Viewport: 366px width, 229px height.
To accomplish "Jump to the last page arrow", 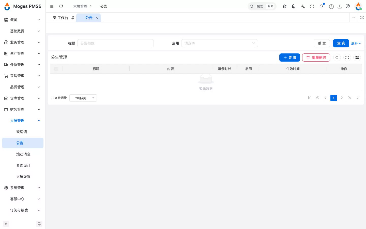I will click(358, 98).
